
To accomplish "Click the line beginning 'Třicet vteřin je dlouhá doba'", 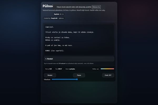I will click(x=70, y=32).
